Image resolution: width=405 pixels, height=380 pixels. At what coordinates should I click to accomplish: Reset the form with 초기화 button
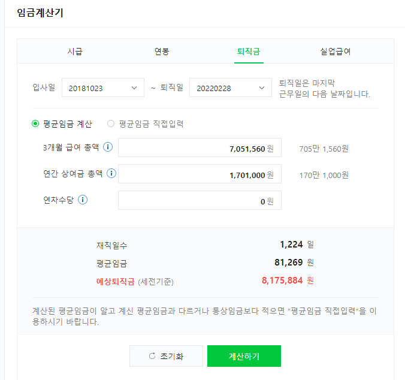[x=166, y=356]
